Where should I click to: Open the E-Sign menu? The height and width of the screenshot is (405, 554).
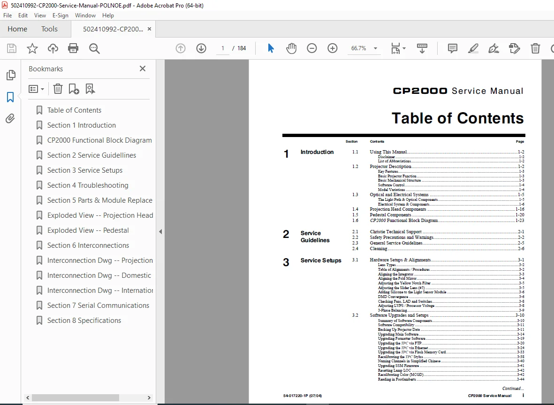coord(61,15)
